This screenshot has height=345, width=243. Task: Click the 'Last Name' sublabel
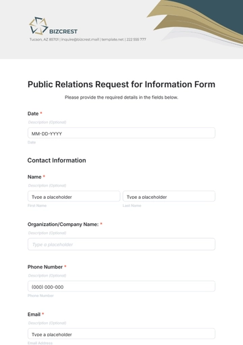tap(132, 206)
